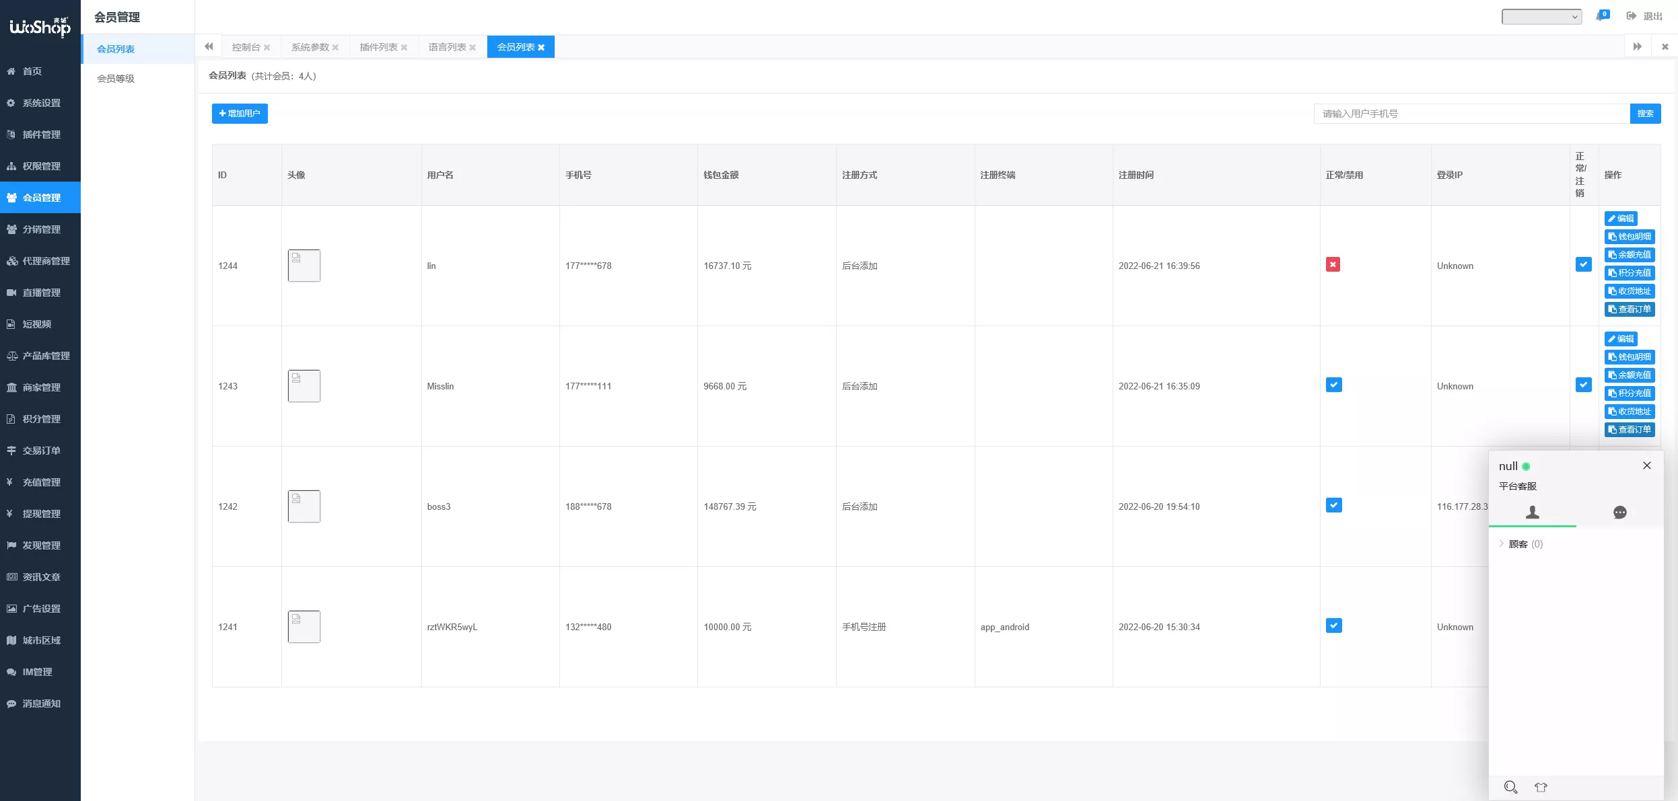This screenshot has height=801, width=1678.
Task: Toggle the red disabled status for user lin
Action: [1333, 264]
